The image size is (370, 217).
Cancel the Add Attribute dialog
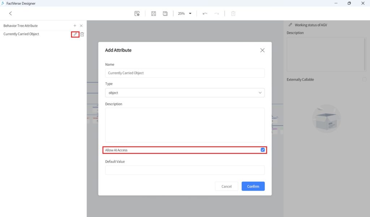[x=227, y=186]
